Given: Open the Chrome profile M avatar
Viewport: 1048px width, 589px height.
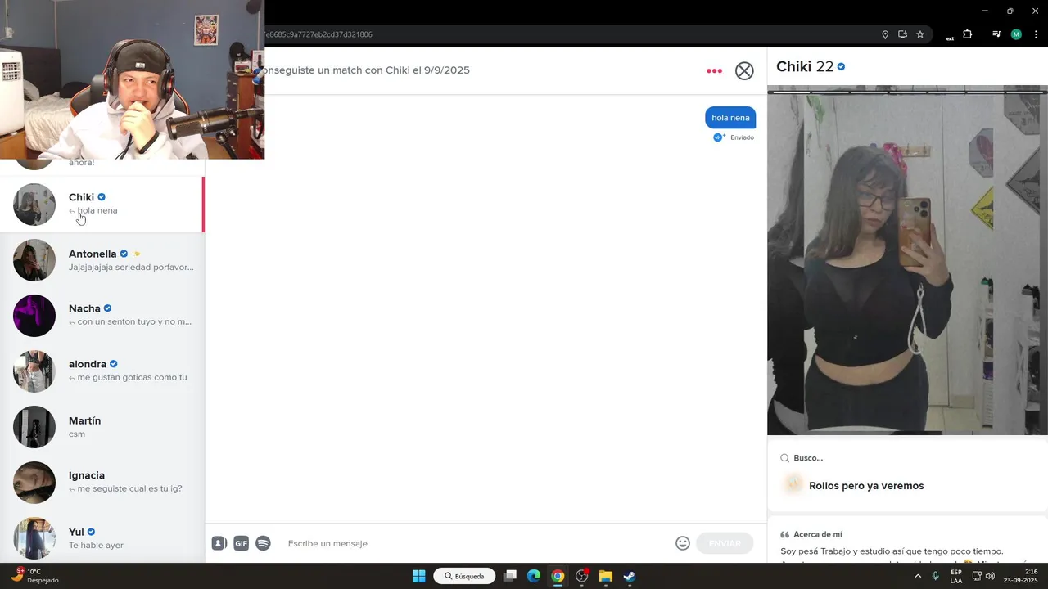Looking at the screenshot, I should click(x=1016, y=34).
